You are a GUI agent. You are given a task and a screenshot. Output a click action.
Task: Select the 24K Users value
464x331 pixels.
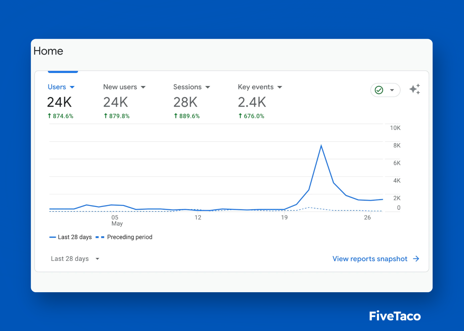60,102
